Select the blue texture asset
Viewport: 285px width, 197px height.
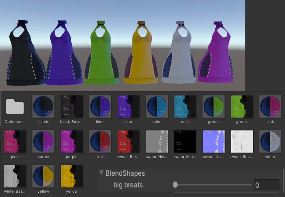(128, 106)
